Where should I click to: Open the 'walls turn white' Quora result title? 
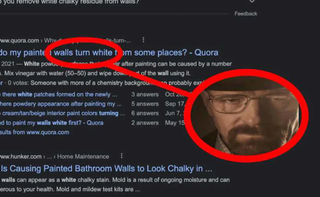click(109, 53)
